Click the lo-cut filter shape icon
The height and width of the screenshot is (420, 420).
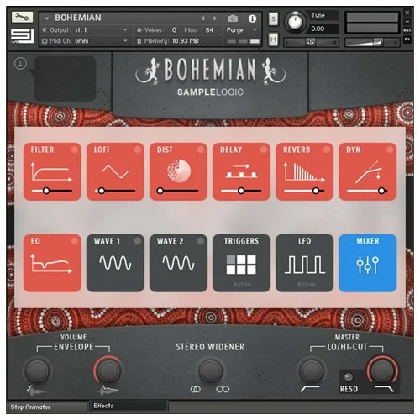click(310, 389)
